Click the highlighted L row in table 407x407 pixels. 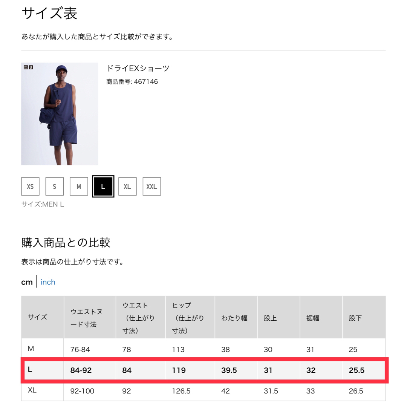[203, 370]
